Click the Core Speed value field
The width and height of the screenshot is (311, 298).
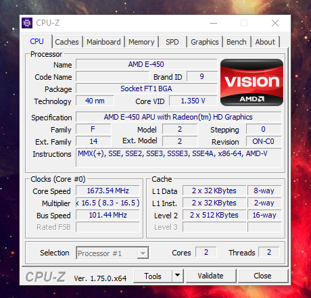point(107,191)
